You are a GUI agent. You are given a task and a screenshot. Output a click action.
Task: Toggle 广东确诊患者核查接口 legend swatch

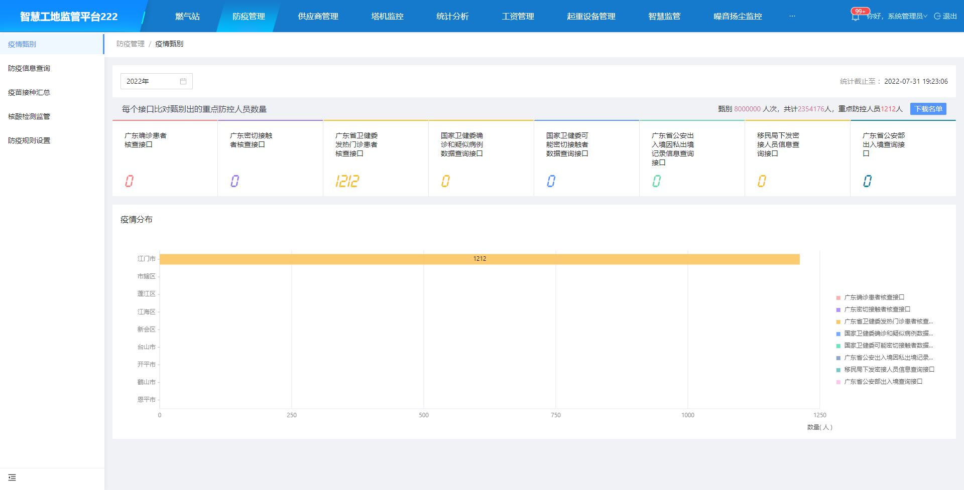(x=838, y=297)
